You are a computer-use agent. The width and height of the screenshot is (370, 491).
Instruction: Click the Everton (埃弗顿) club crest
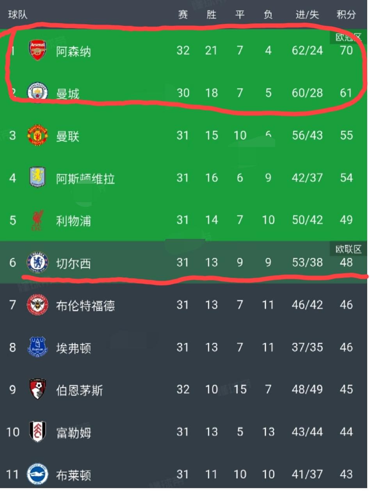coord(37,348)
